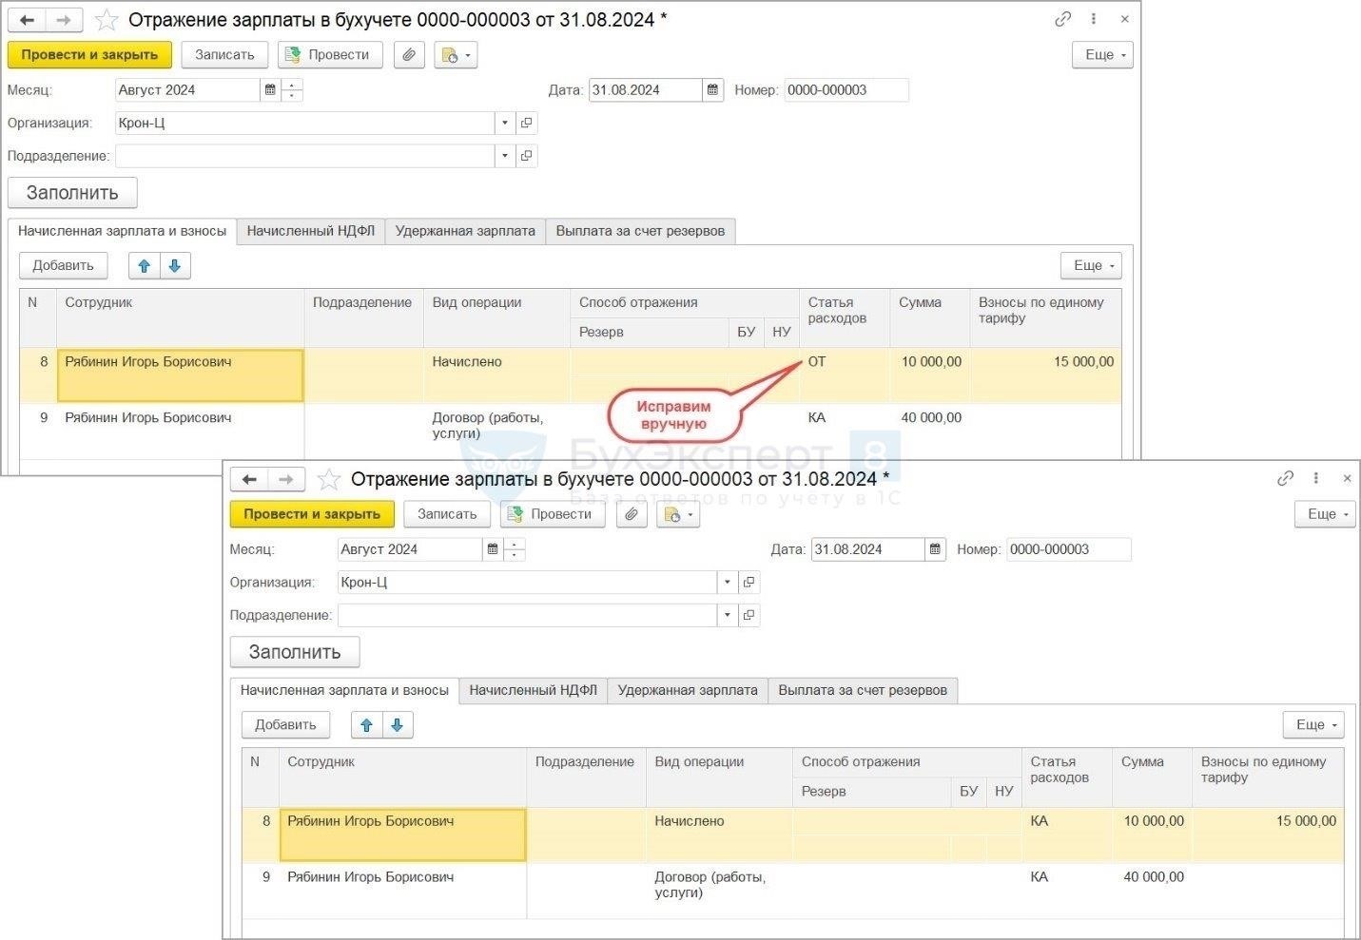Click Записать in bottom window
Screen dimensions: 1361x940
pyautogui.click(x=447, y=514)
